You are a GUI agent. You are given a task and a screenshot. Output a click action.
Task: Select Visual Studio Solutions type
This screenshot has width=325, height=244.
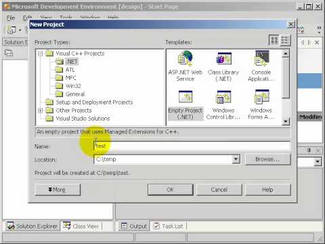click(83, 119)
